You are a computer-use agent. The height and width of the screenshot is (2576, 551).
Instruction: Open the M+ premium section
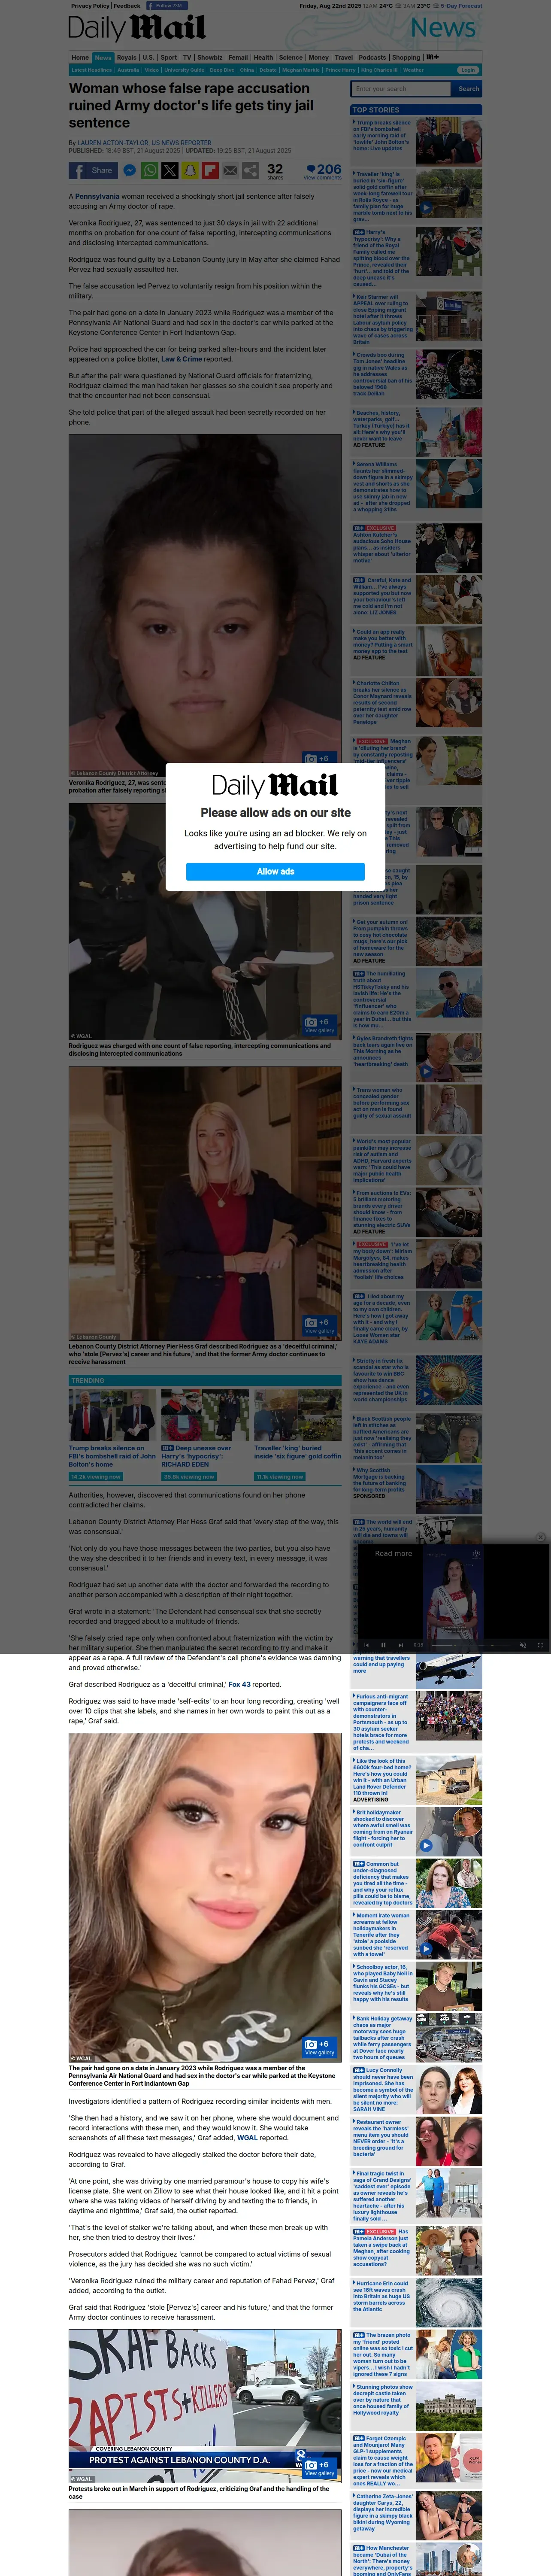[x=432, y=57]
